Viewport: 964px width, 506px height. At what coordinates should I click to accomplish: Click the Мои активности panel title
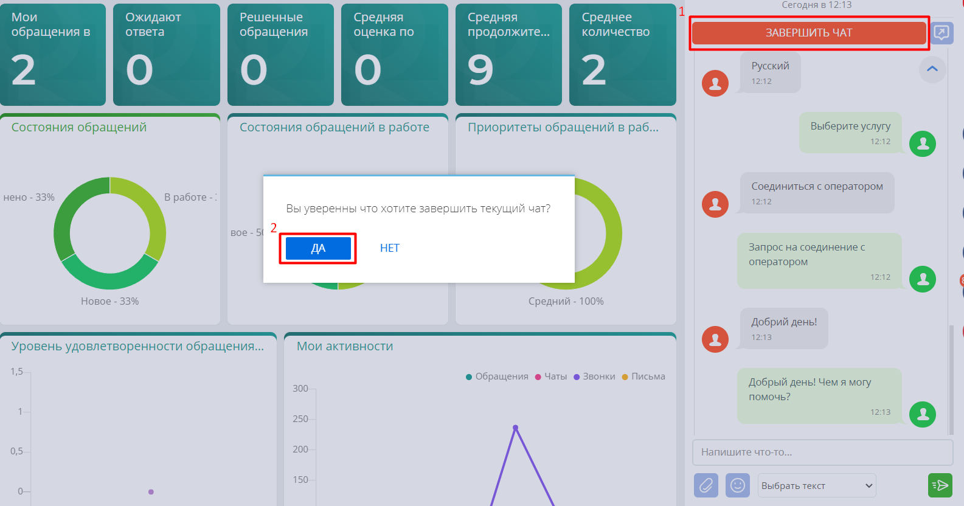[345, 346]
